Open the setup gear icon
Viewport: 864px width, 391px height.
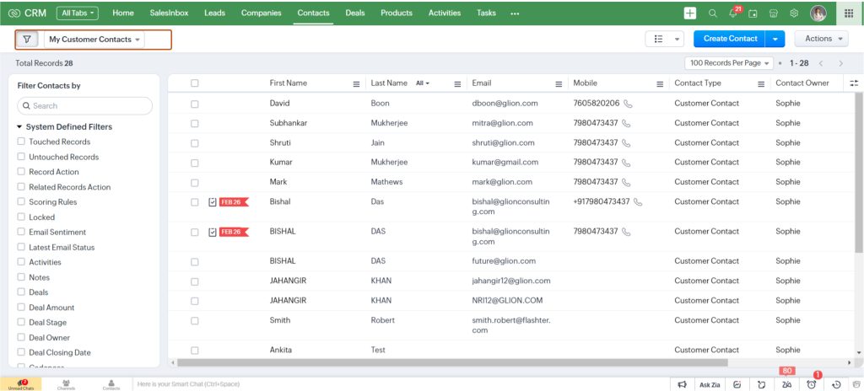794,13
